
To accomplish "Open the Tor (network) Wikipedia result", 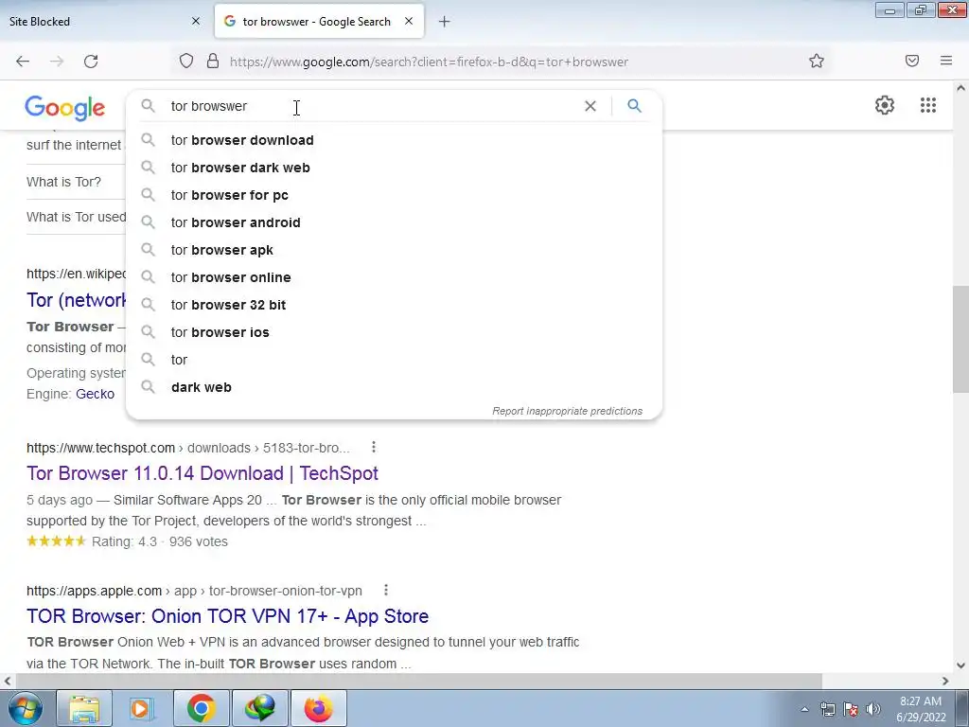I will [76, 300].
